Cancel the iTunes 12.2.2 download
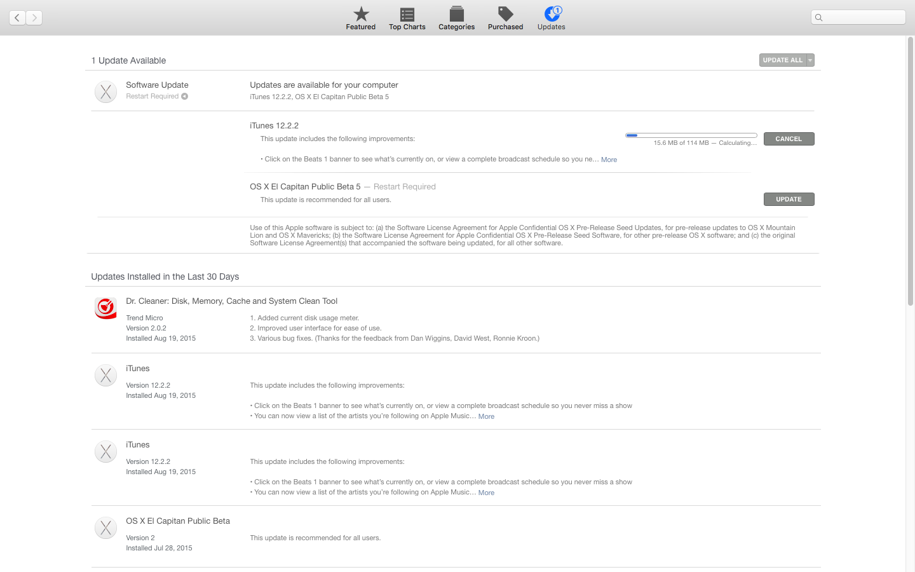The height and width of the screenshot is (572, 915). pos(789,139)
